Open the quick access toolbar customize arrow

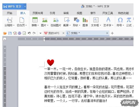coord(40,33)
